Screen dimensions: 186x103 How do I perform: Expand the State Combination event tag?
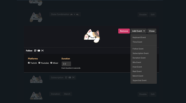[x=65, y=14]
